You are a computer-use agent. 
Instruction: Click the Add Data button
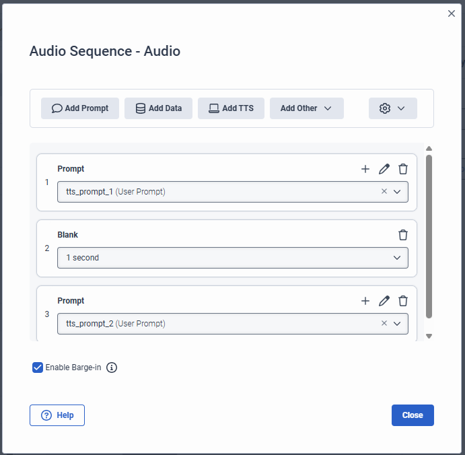(x=158, y=108)
